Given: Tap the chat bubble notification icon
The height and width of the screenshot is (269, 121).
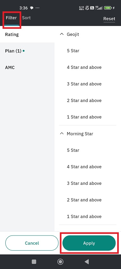Looking at the screenshot, I should point(32,8).
